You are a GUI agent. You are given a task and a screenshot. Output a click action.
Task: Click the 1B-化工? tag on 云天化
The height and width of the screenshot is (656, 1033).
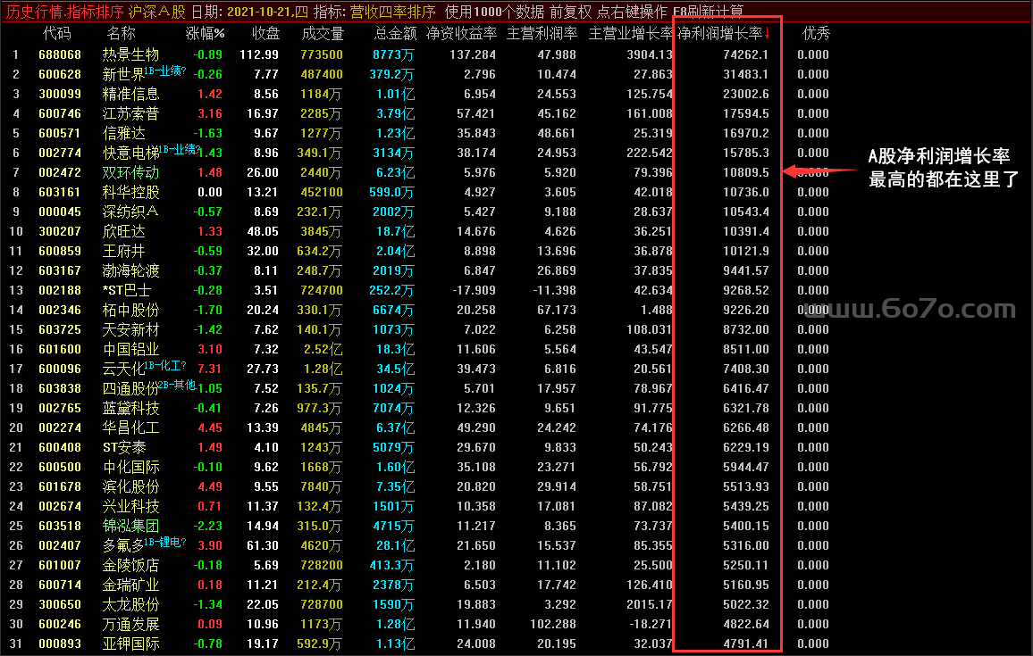[165, 365]
